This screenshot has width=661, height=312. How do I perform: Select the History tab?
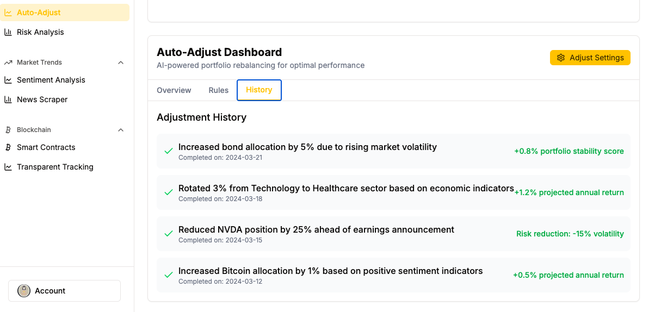[x=259, y=90]
